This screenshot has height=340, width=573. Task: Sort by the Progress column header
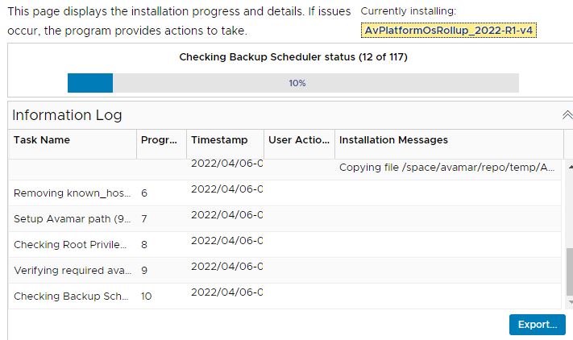(x=160, y=140)
